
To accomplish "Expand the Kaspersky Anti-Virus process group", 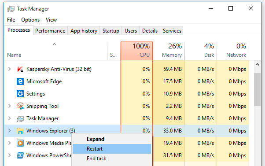I will coord(10,69).
